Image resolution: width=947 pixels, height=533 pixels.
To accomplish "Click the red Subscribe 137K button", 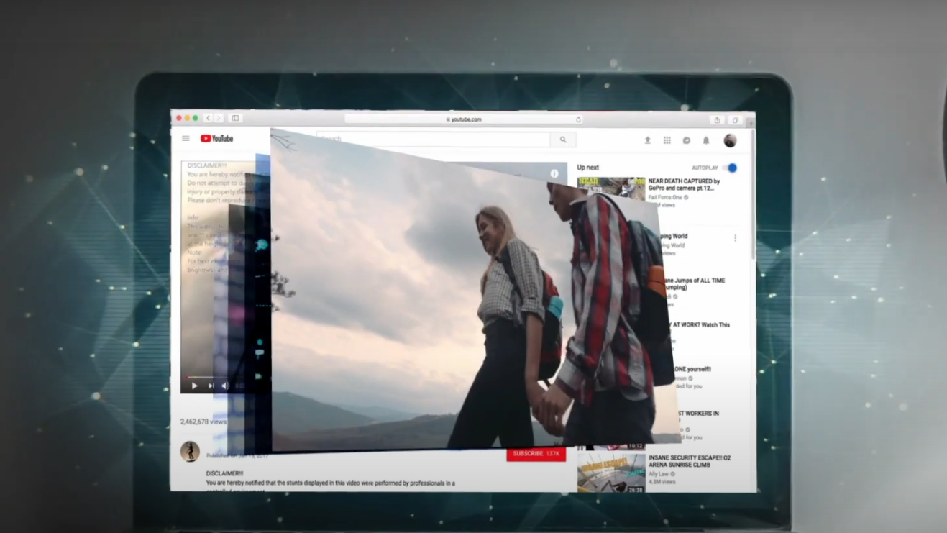I will 536,454.
